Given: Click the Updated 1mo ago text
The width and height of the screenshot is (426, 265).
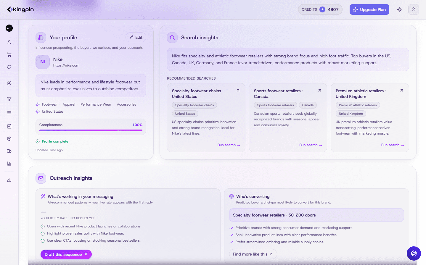Looking at the screenshot, I should pyautogui.click(x=49, y=150).
